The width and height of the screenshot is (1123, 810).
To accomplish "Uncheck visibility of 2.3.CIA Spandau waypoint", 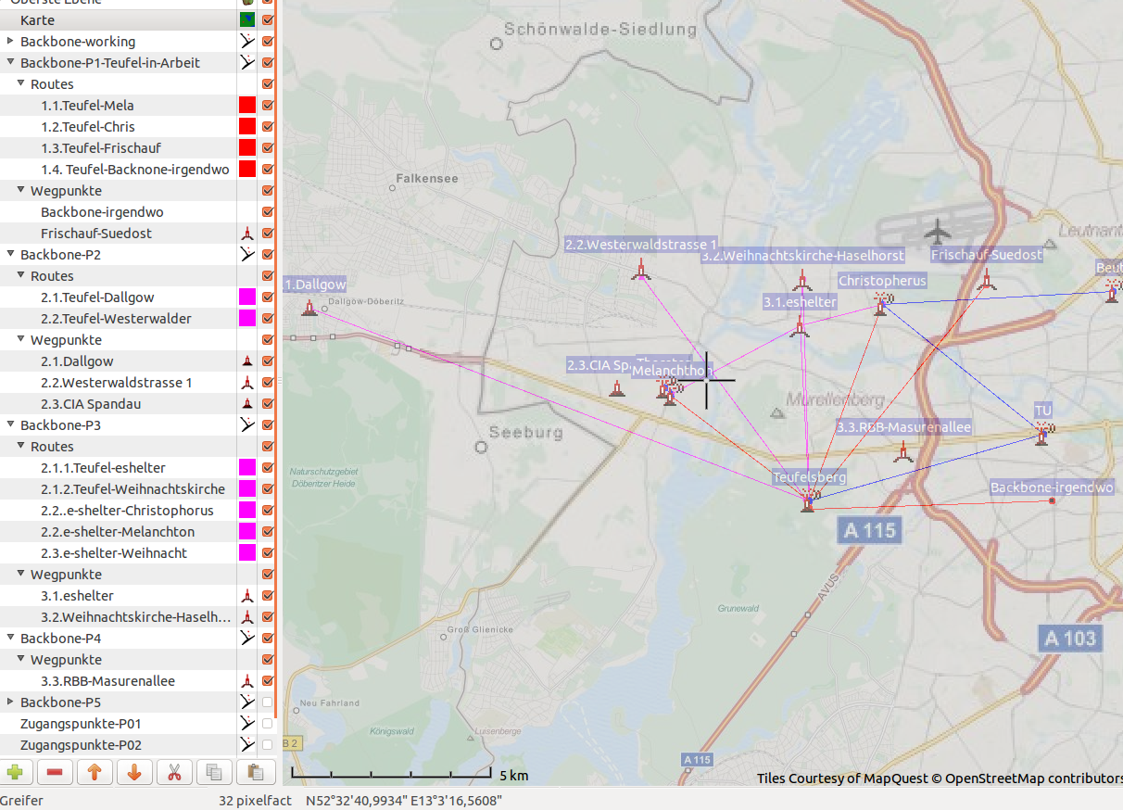I will [x=268, y=404].
